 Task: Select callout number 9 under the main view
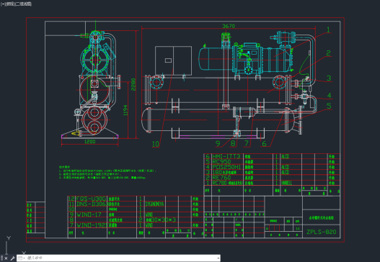point(218,143)
